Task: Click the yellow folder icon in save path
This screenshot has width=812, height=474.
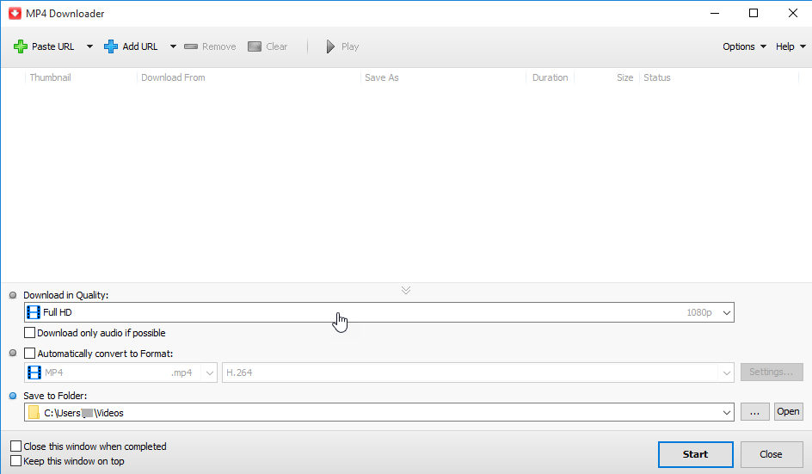Action: click(34, 412)
